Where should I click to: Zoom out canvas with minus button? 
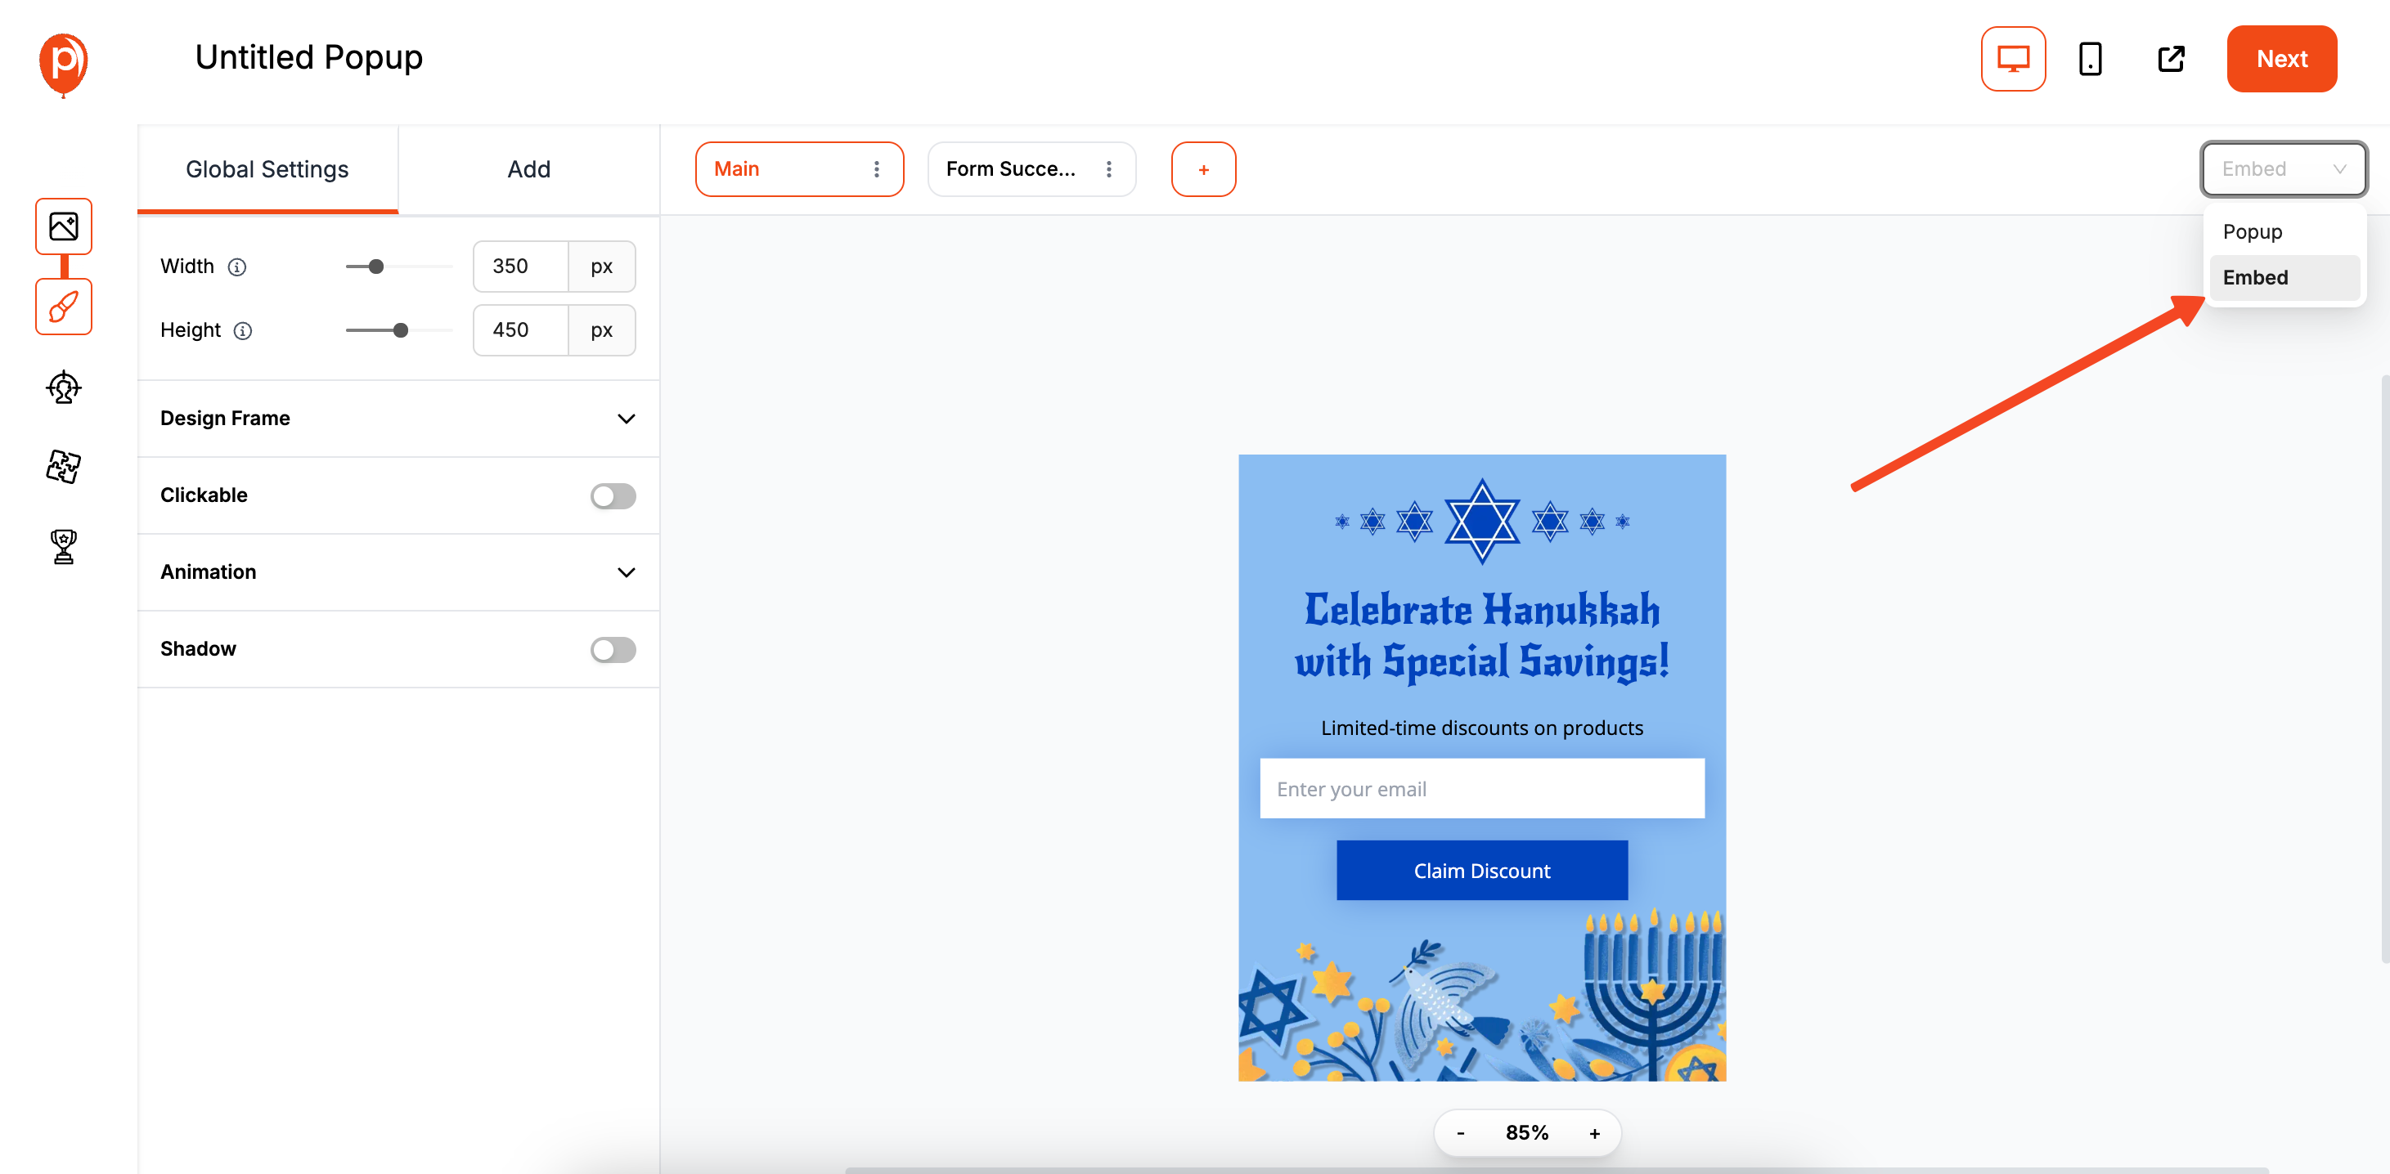tap(1460, 1132)
